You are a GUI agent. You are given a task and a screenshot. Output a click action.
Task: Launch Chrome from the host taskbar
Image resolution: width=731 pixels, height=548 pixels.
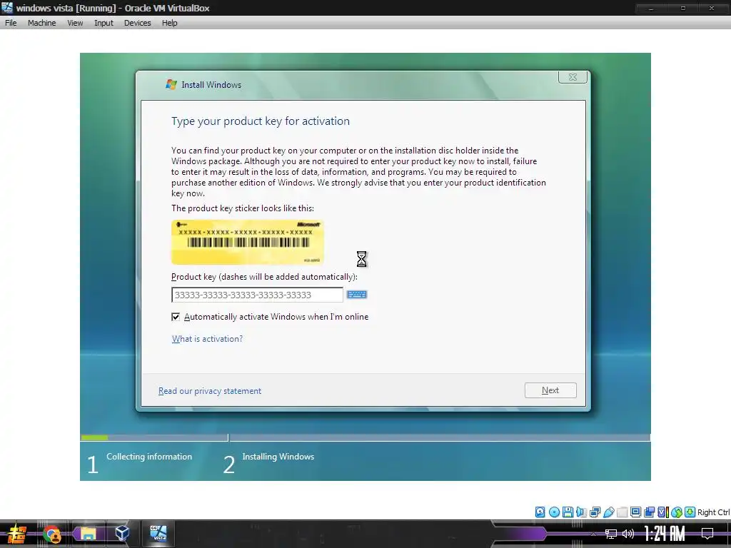(51, 534)
